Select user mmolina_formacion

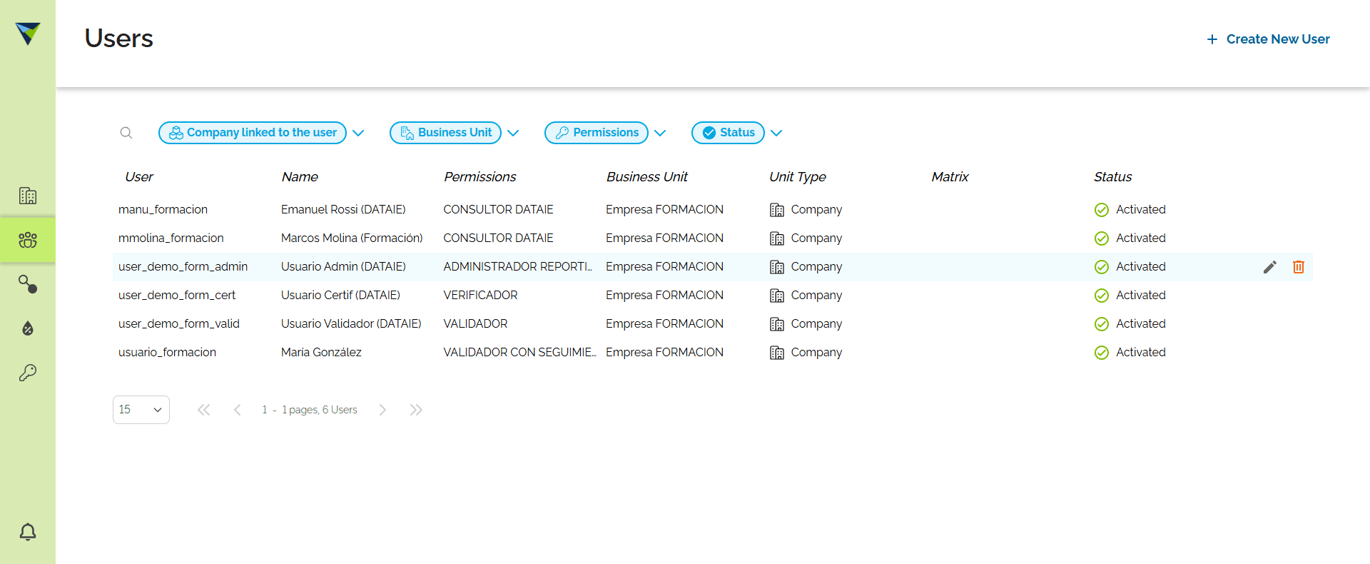pos(171,238)
